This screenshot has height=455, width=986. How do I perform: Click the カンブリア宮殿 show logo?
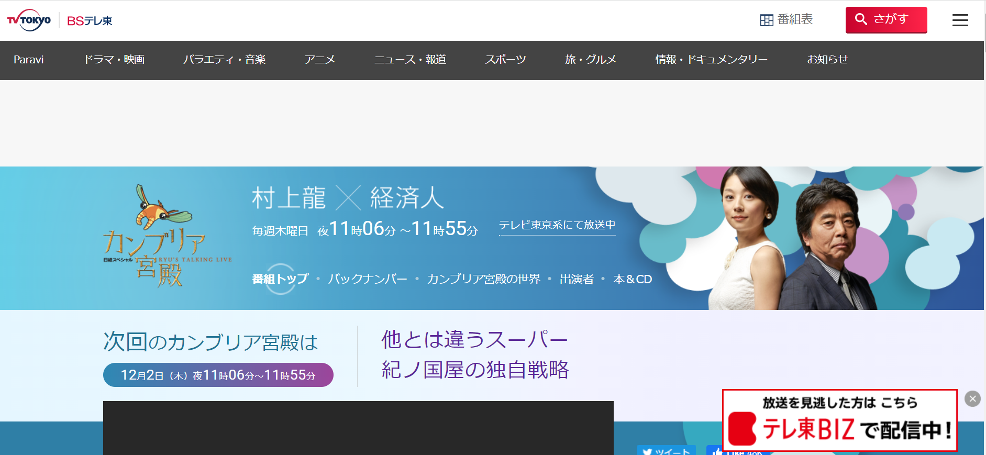pos(167,236)
